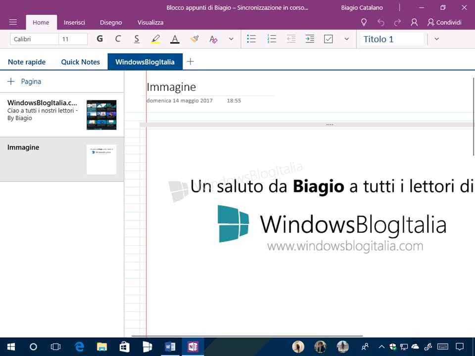Open the account person icon
The height and width of the screenshot is (356, 475).
point(414,22)
